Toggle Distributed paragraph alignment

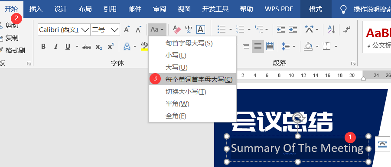[x=270, y=46]
